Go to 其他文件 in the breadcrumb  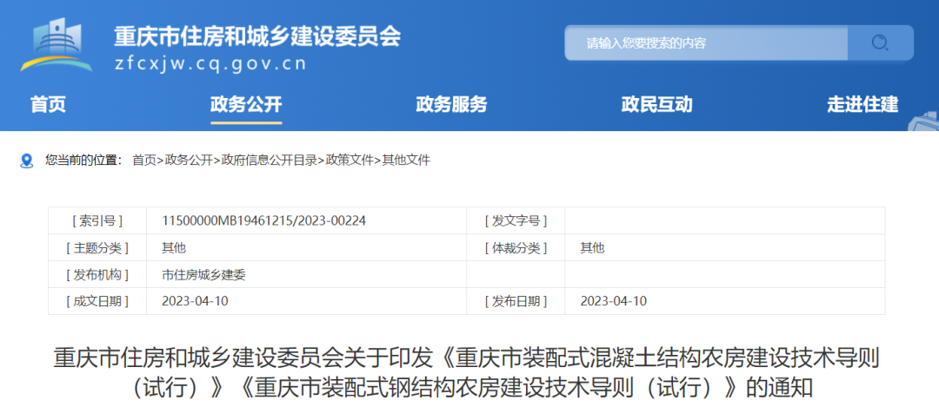[406, 161]
